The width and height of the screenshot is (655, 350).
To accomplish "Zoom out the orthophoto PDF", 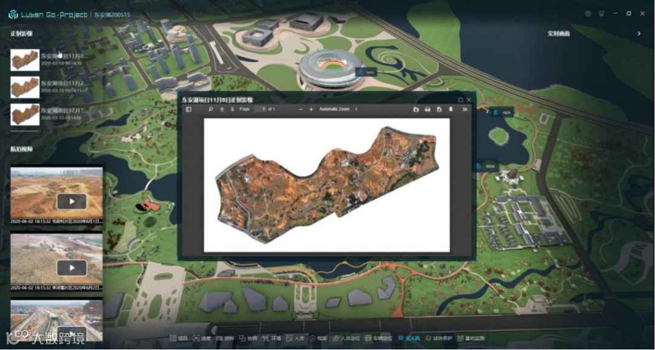I will pos(300,109).
